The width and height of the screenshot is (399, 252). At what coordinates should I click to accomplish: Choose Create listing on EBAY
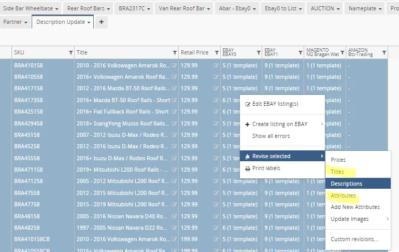tap(282, 124)
